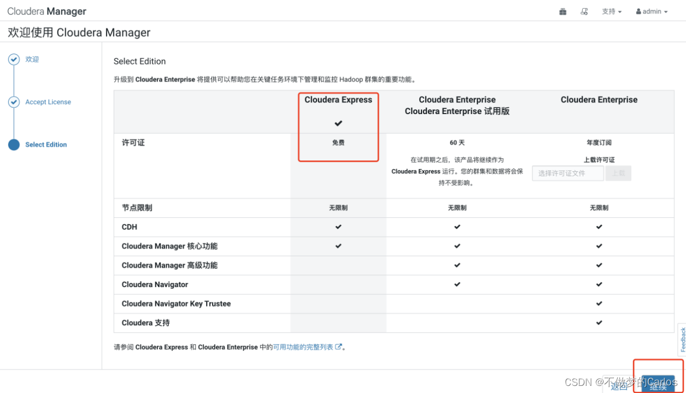Click the running commands scroll icon

(x=584, y=11)
